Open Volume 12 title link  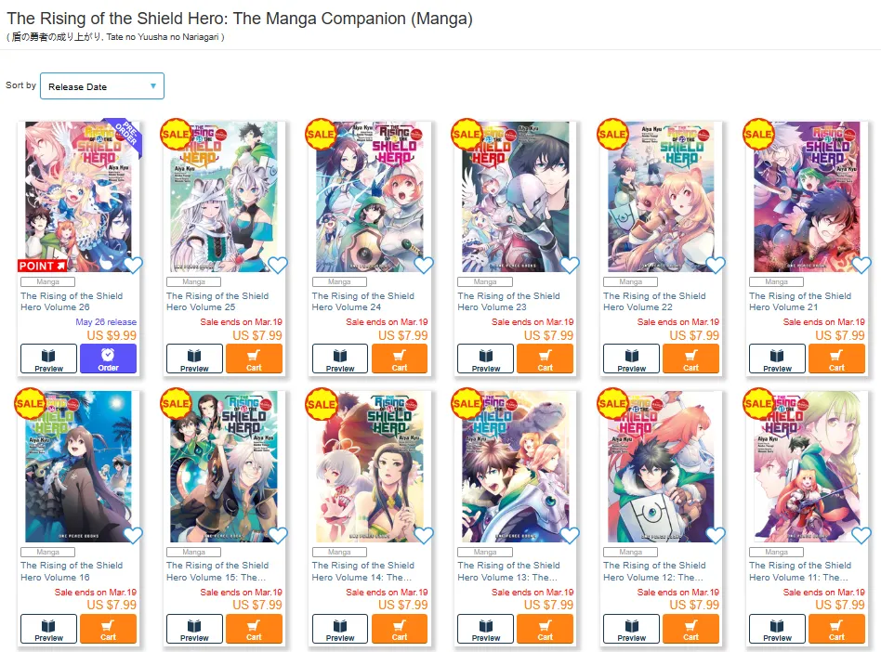pos(654,571)
